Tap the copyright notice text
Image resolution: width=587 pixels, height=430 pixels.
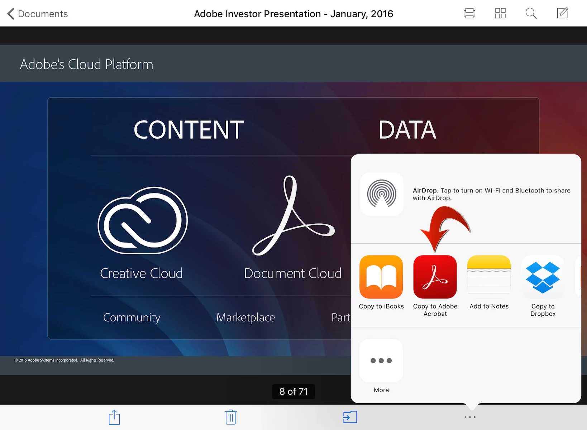(64, 360)
